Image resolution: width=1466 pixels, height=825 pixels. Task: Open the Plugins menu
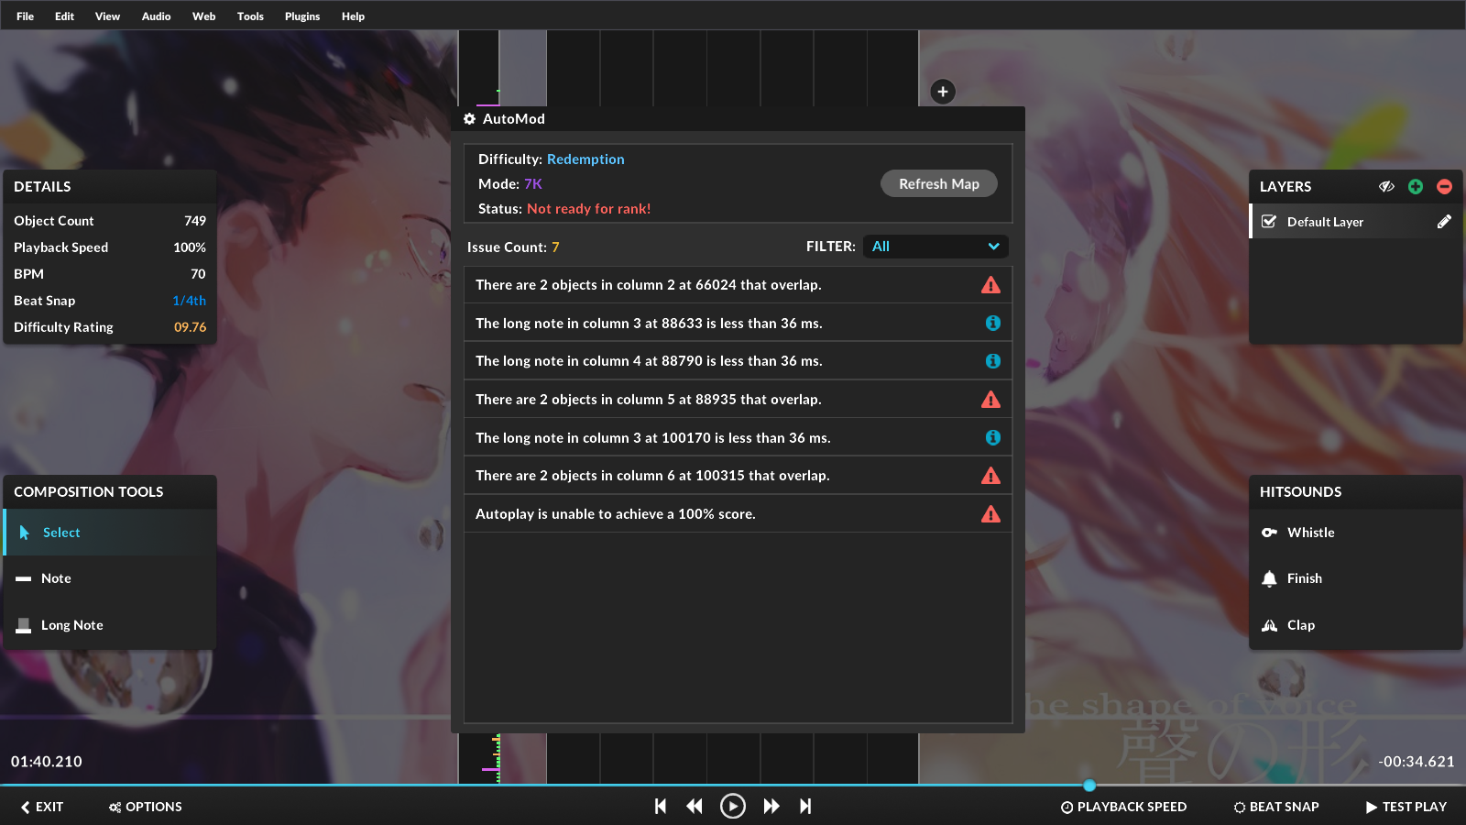302,16
